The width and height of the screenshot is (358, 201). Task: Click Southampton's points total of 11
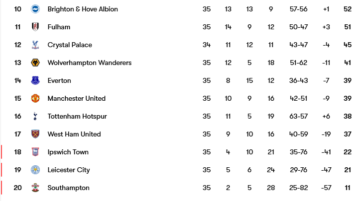click(x=347, y=188)
